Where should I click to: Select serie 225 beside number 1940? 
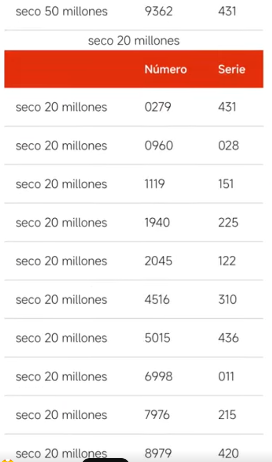tap(228, 223)
